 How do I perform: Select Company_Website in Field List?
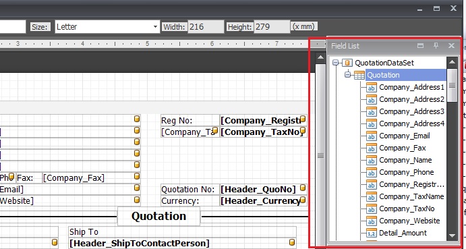(x=409, y=221)
